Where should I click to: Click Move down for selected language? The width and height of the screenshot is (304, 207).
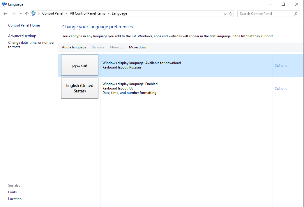coord(138,47)
